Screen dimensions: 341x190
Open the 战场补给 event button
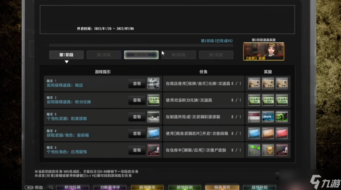click(x=260, y=187)
